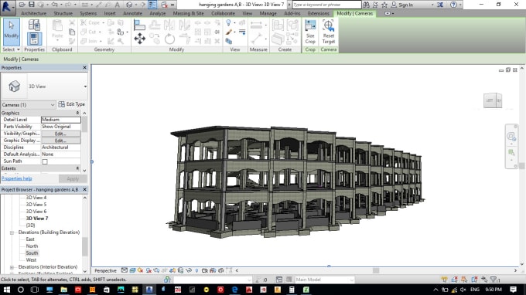The height and width of the screenshot is (295, 526).
Task: Open the 3D View type selector dropdown
Action: 85,86
